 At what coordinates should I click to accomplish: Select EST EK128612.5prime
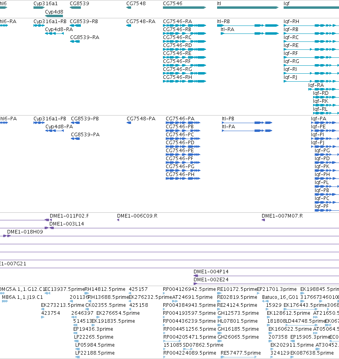coord(288,313)
